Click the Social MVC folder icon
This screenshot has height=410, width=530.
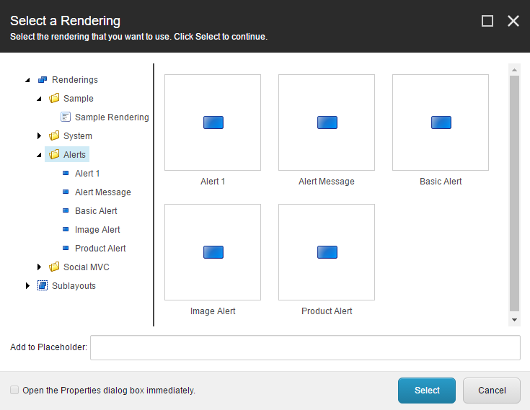(54, 267)
